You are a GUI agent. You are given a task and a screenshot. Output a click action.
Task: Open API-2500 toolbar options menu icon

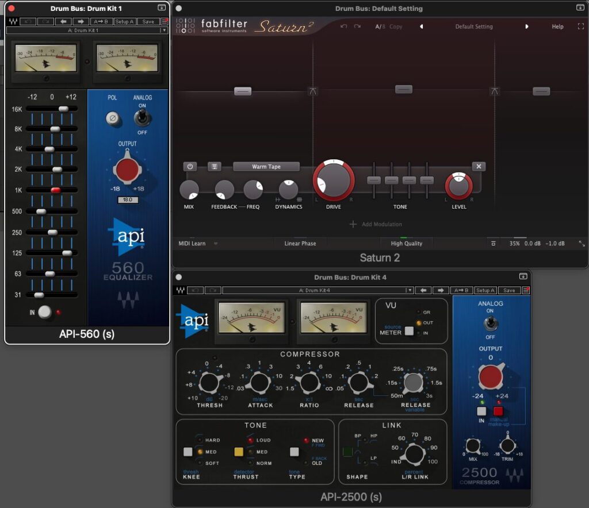(x=526, y=290)
